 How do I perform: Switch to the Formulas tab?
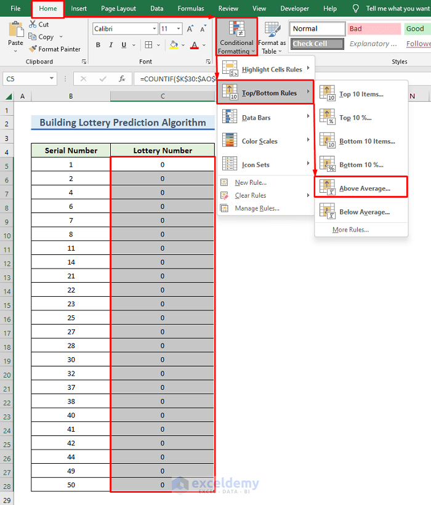(191, 9)
